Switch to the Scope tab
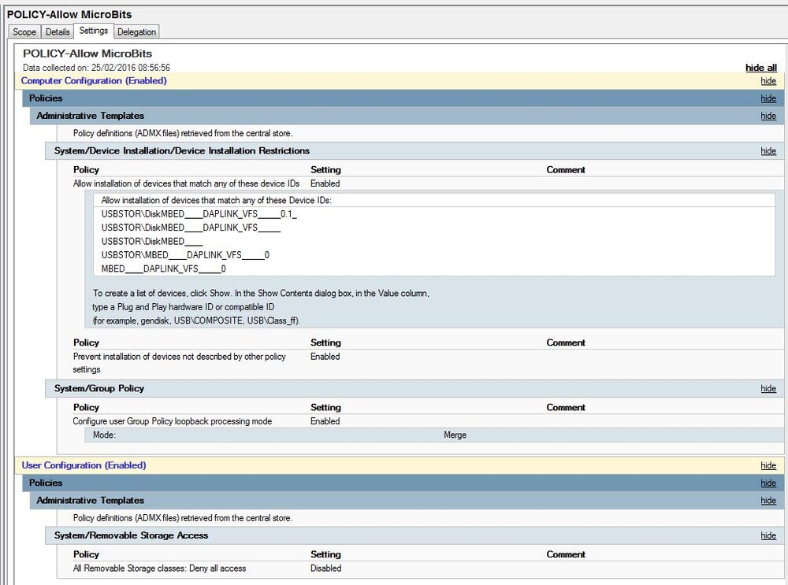This screenshot has width=788, height=585. coord(24,31)
